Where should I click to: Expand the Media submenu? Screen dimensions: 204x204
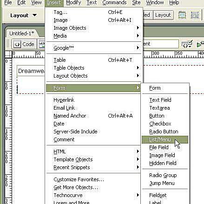pos(94,36)
